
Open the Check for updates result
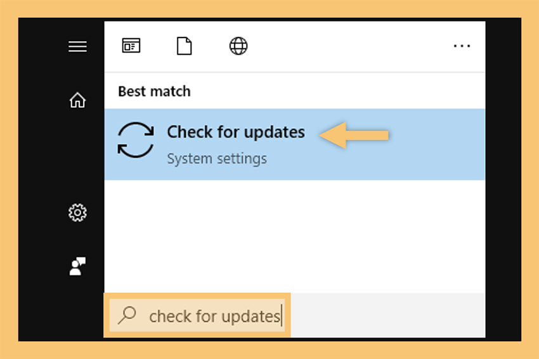pos(295,145)
